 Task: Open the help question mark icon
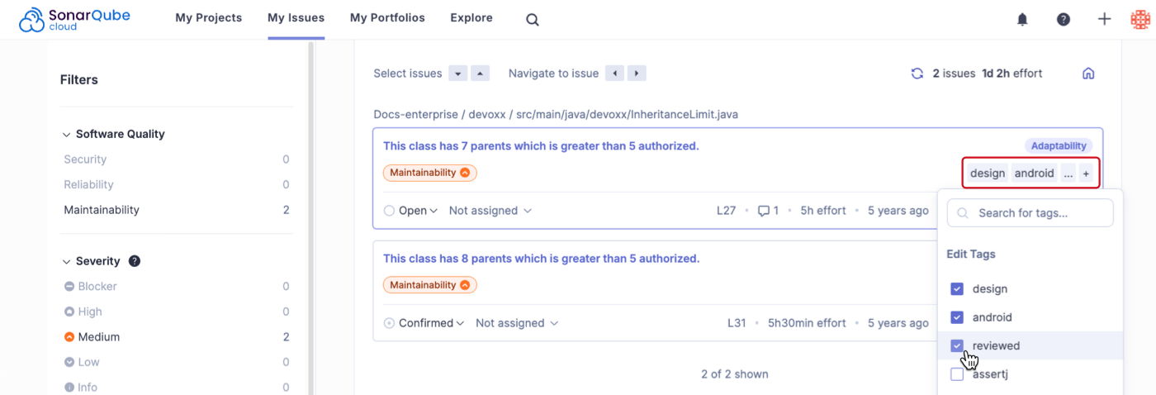(x=1064, y=19)
